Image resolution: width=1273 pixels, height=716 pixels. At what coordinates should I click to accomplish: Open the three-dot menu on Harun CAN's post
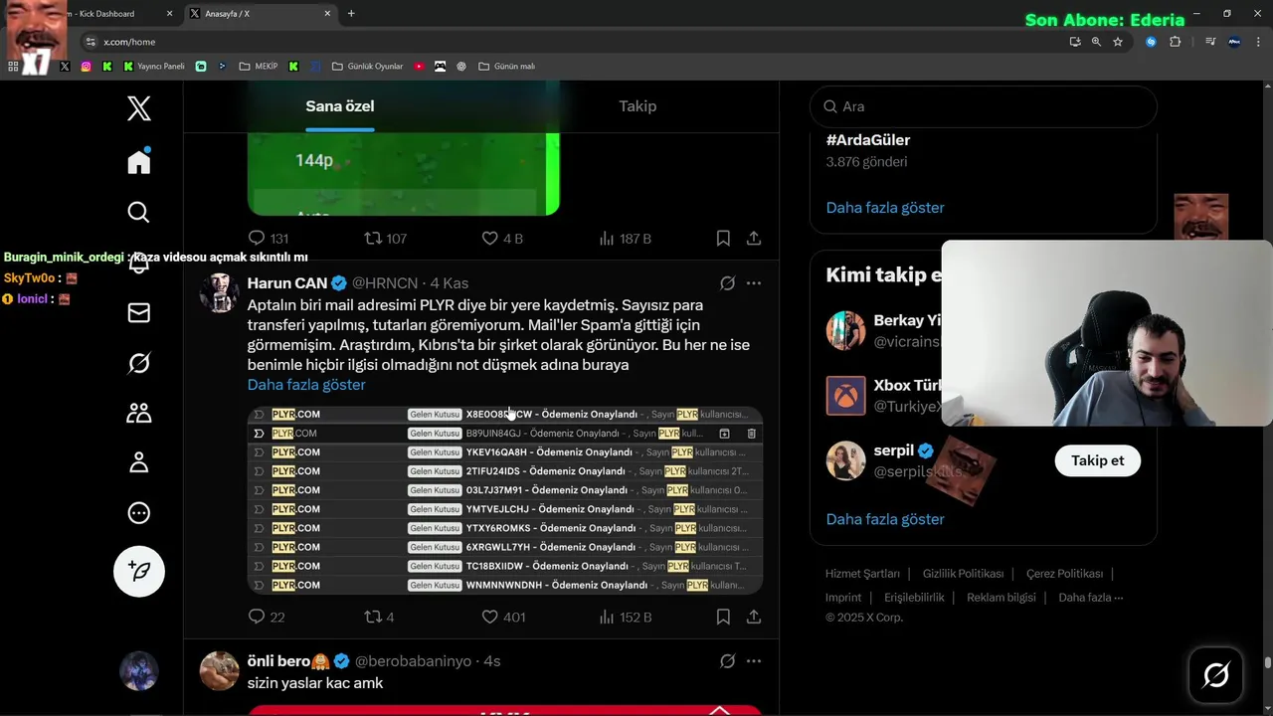tap(754, 283)
